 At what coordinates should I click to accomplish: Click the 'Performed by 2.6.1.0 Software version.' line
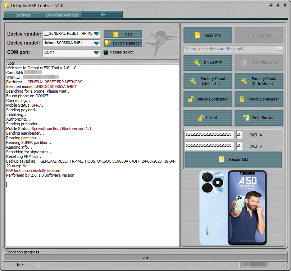pos(41,175)
